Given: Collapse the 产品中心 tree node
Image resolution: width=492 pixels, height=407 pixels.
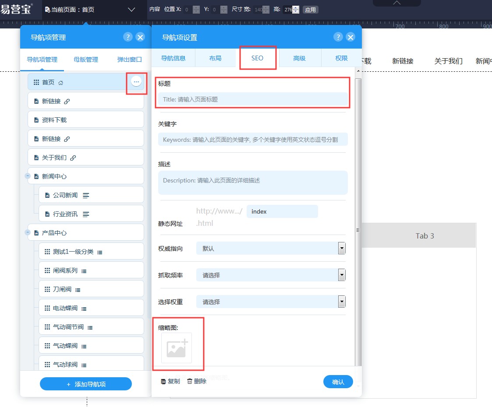Looking at the screenshot, I should click(28, 232).
